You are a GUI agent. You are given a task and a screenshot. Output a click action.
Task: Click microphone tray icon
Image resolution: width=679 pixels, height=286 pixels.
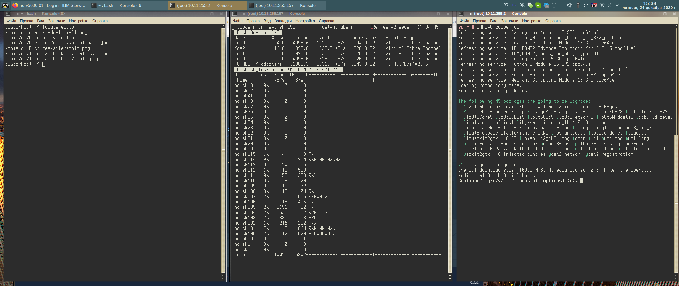(578, 5)
